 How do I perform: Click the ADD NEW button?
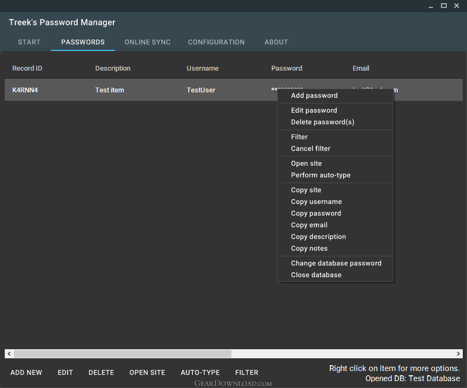[26, 373]
